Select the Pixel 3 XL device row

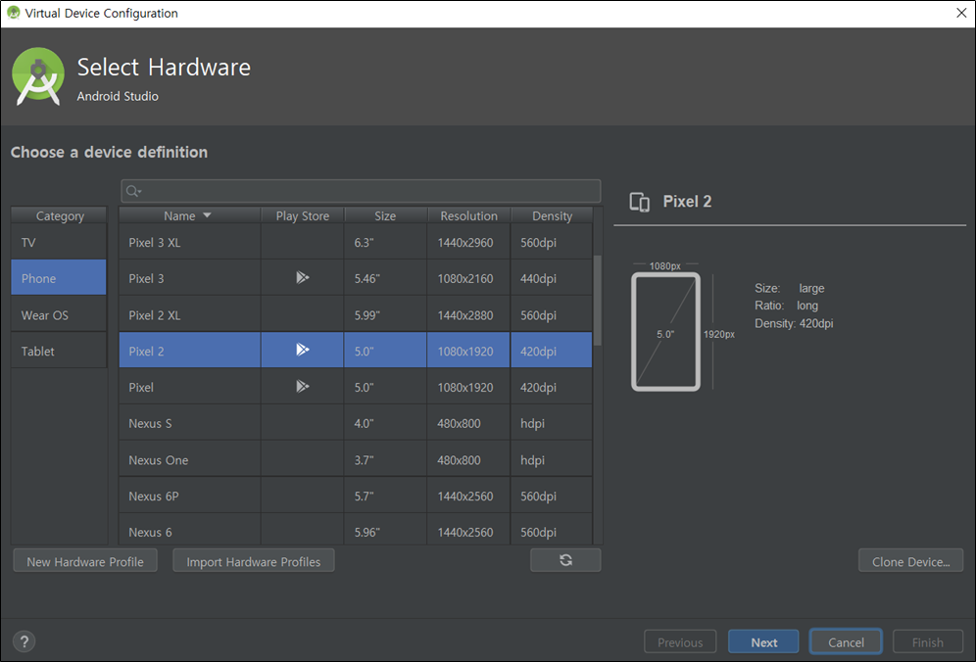coord(356,242)
